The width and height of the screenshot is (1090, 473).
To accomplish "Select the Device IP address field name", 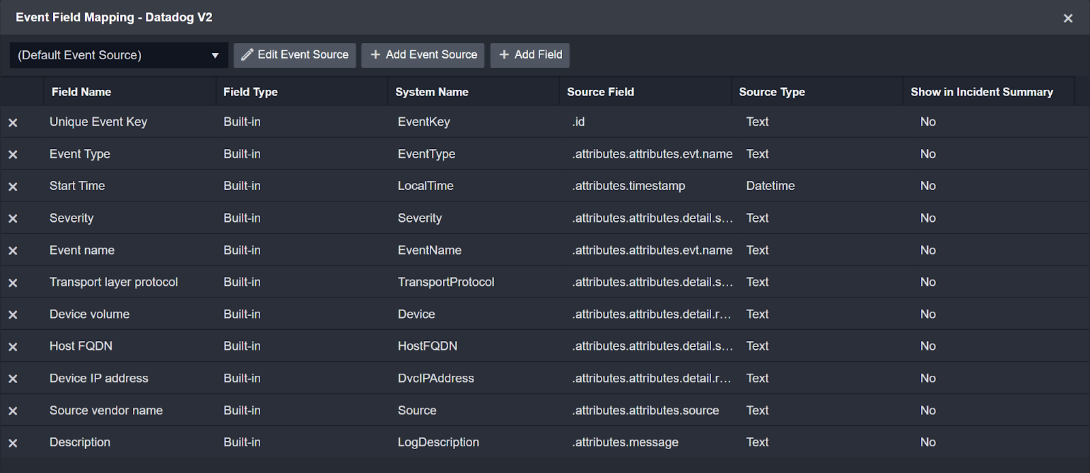I will [99, 378].
